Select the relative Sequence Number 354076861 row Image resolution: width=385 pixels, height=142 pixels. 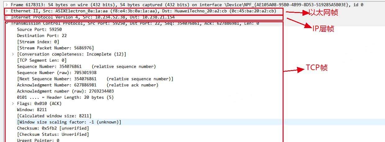pyautogui.click(x=86, y=67)
